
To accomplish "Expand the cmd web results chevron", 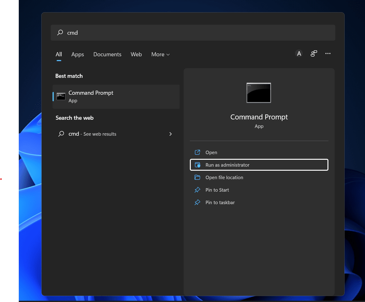I will (x=170, y=134).
